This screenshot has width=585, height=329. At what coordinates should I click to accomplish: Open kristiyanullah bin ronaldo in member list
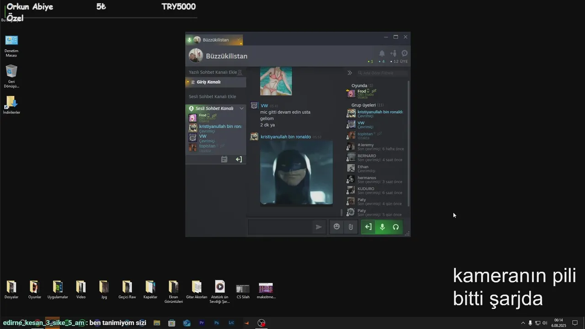tap(377, 113)
